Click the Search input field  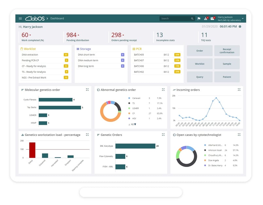point(176,19)
